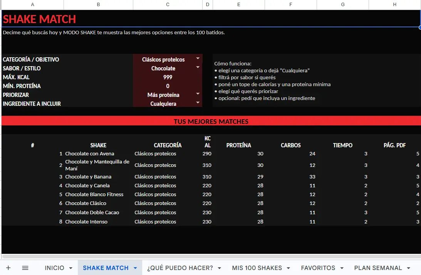Expand the Priorizar dropdown
The width and height of the screenshot is (421, 275).
198,94
